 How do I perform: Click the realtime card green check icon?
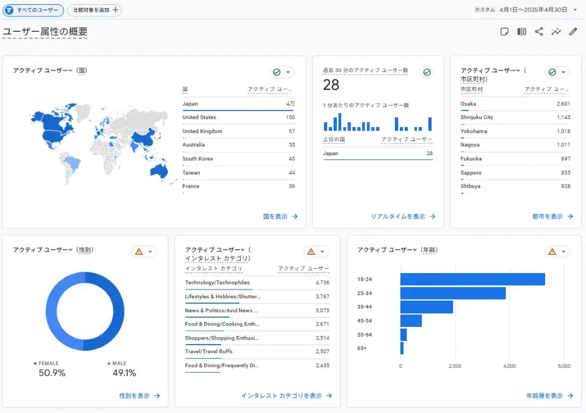(427, 72)
